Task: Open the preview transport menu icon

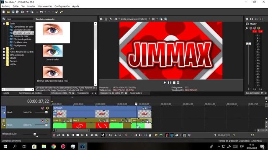Action: click(178, 82)
